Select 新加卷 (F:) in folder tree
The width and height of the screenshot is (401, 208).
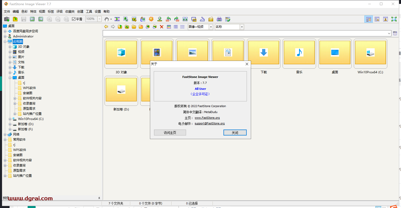coord(25,129)
